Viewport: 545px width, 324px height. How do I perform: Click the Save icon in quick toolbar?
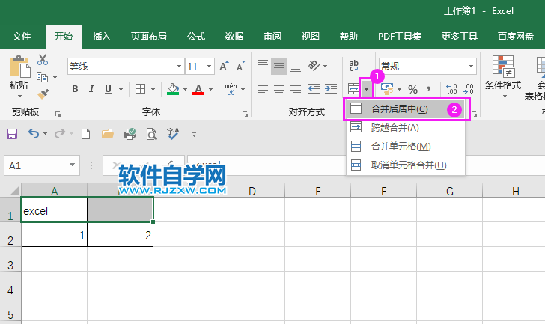pos(12,134)
